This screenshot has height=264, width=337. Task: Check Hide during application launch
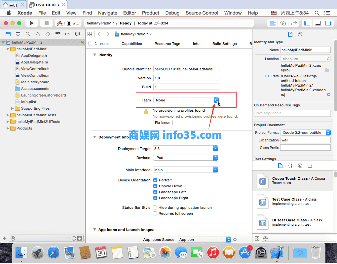[155, 207]
